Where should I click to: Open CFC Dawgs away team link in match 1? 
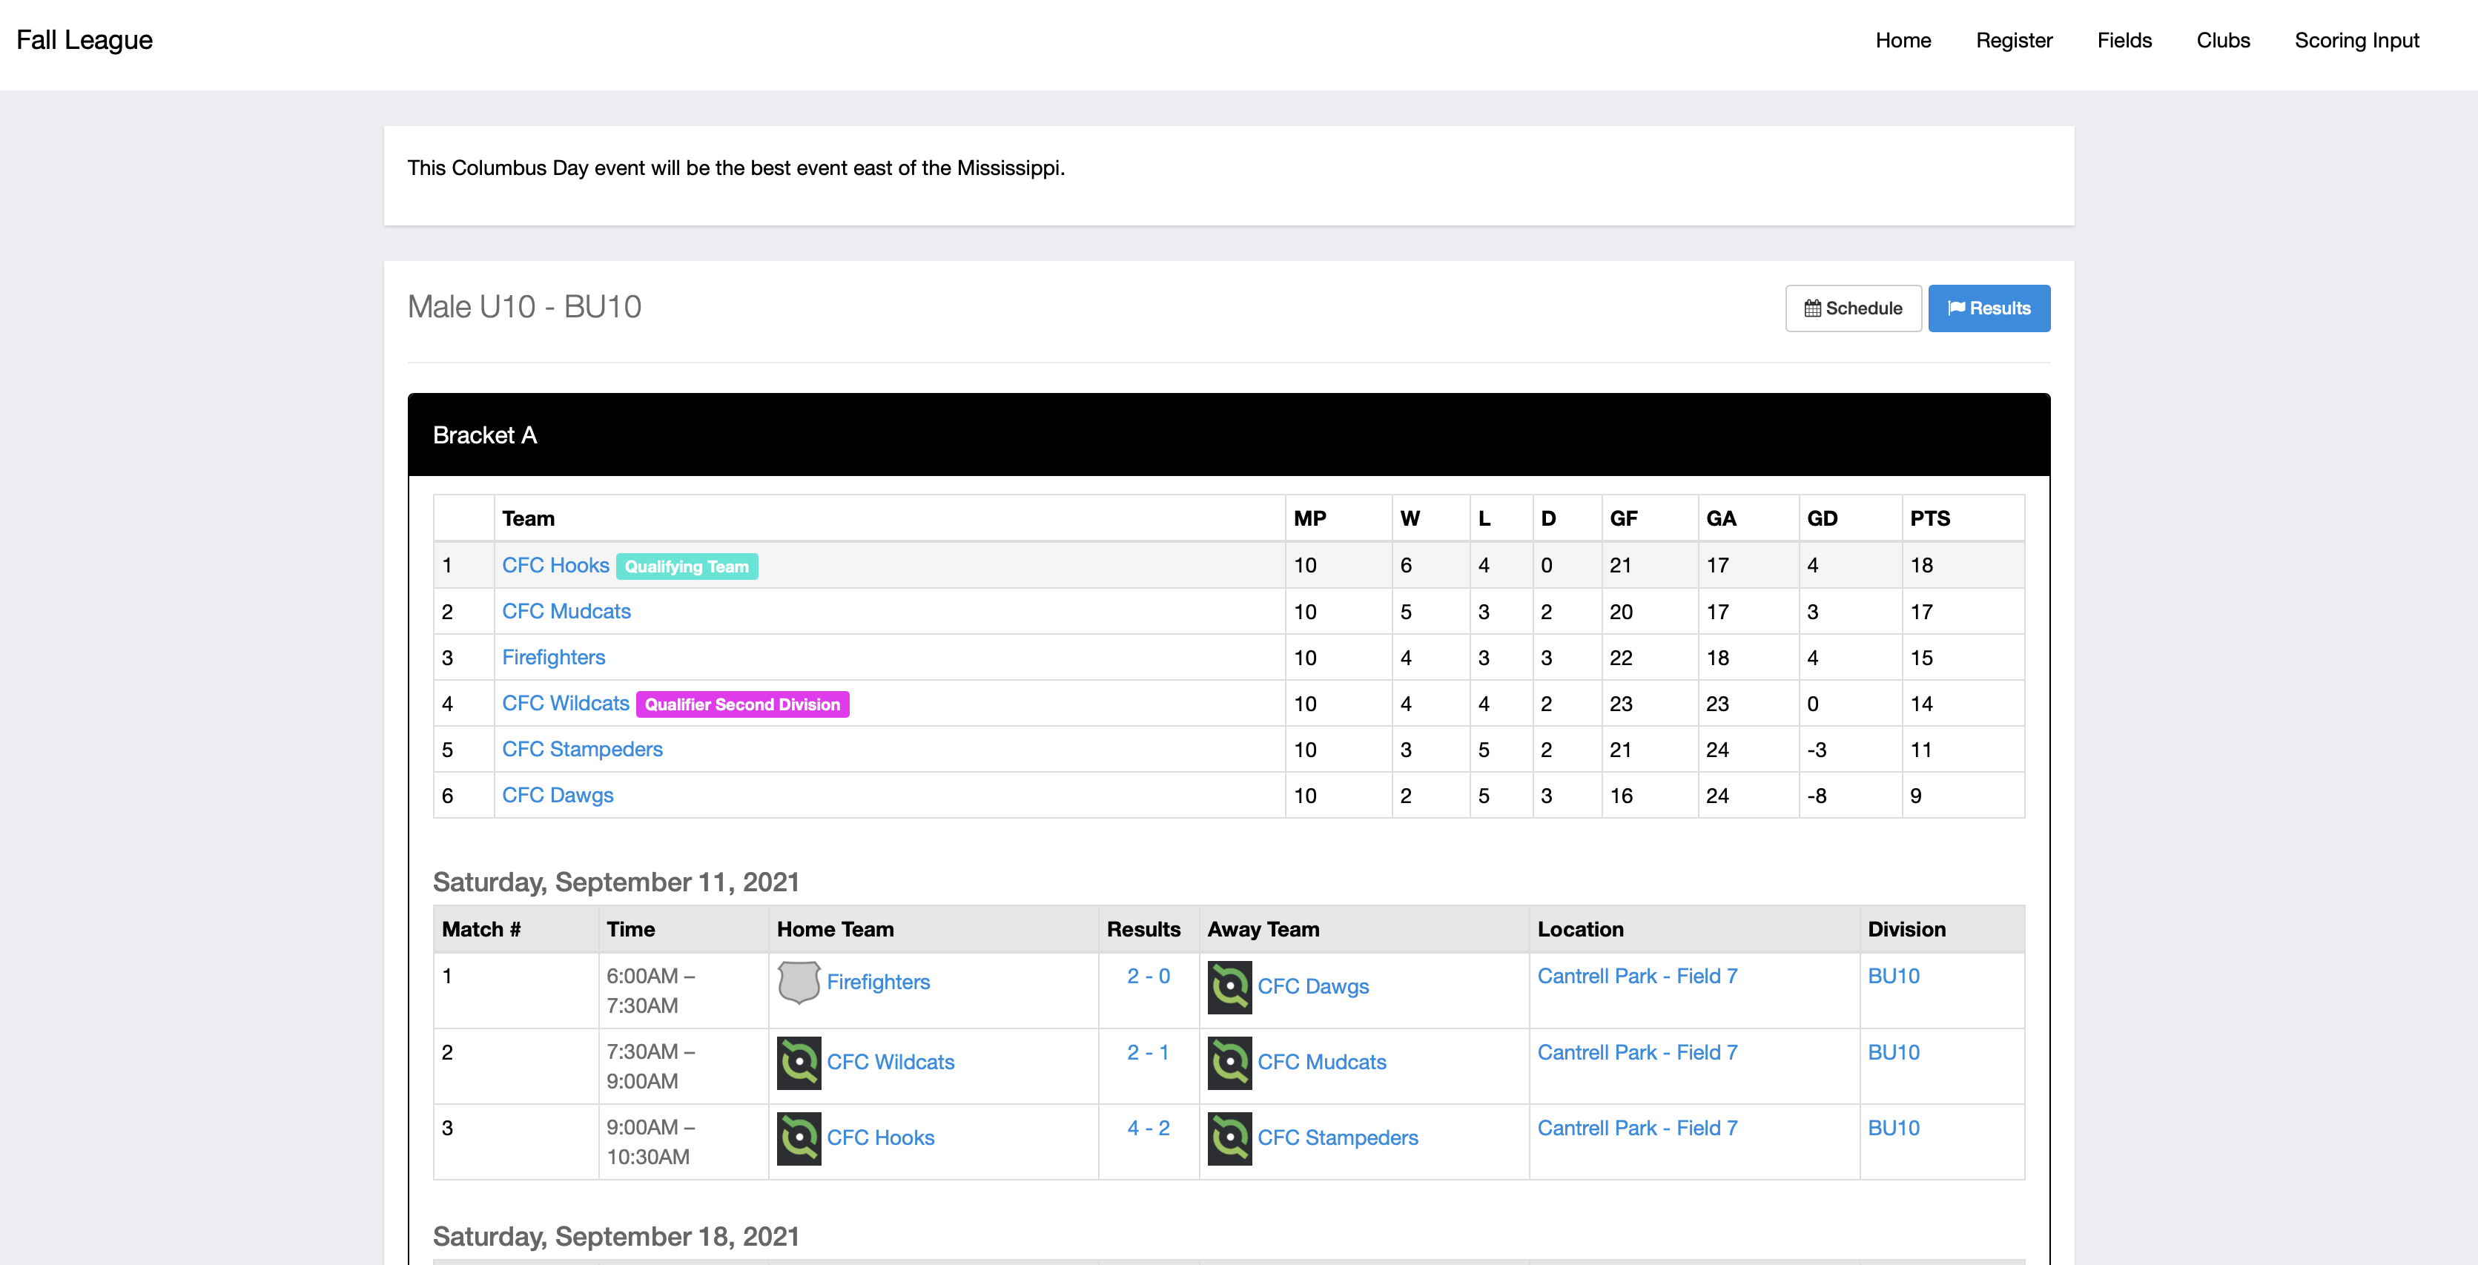point(1313,987)
